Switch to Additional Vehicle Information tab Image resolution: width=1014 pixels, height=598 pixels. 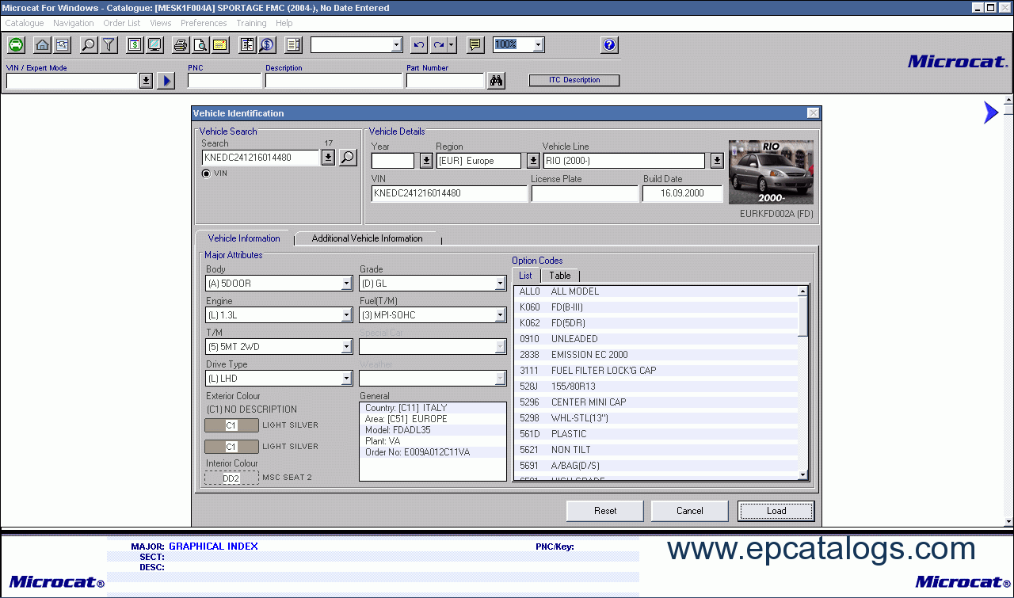[368, 238]
